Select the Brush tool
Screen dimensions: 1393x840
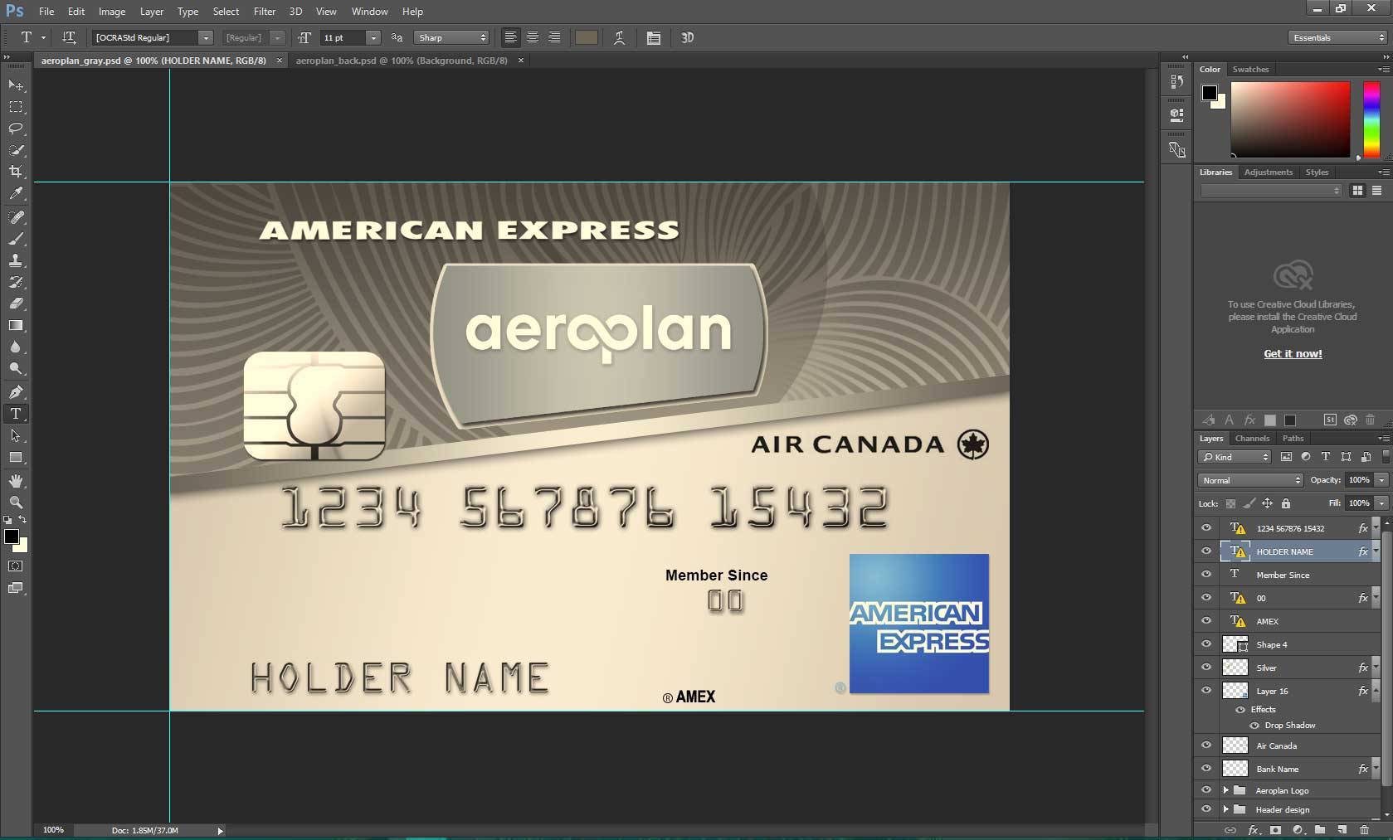(x=16, y=239)
